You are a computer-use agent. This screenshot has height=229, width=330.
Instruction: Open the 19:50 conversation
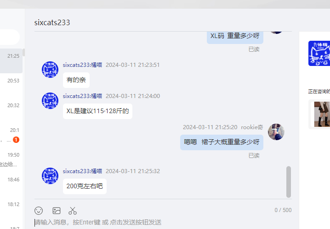[x=11, y=159]
